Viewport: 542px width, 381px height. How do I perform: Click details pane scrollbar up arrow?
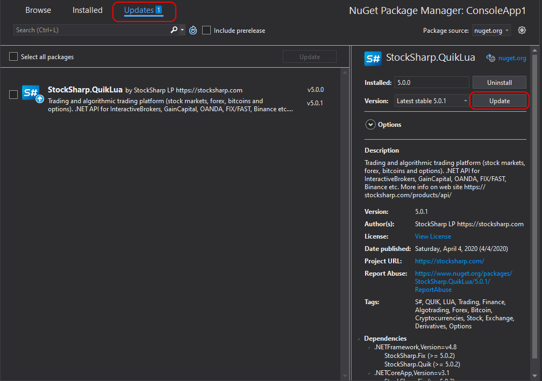click(534, 51)
